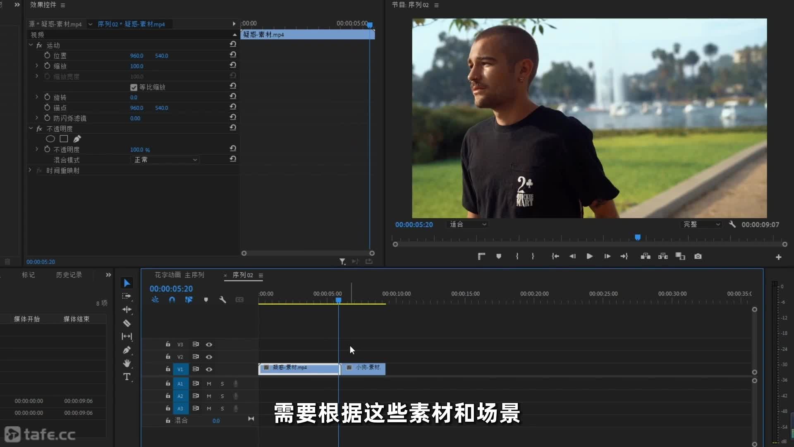Reset the 位置 parameter
The image size is (794, 447).
[233, 55]
